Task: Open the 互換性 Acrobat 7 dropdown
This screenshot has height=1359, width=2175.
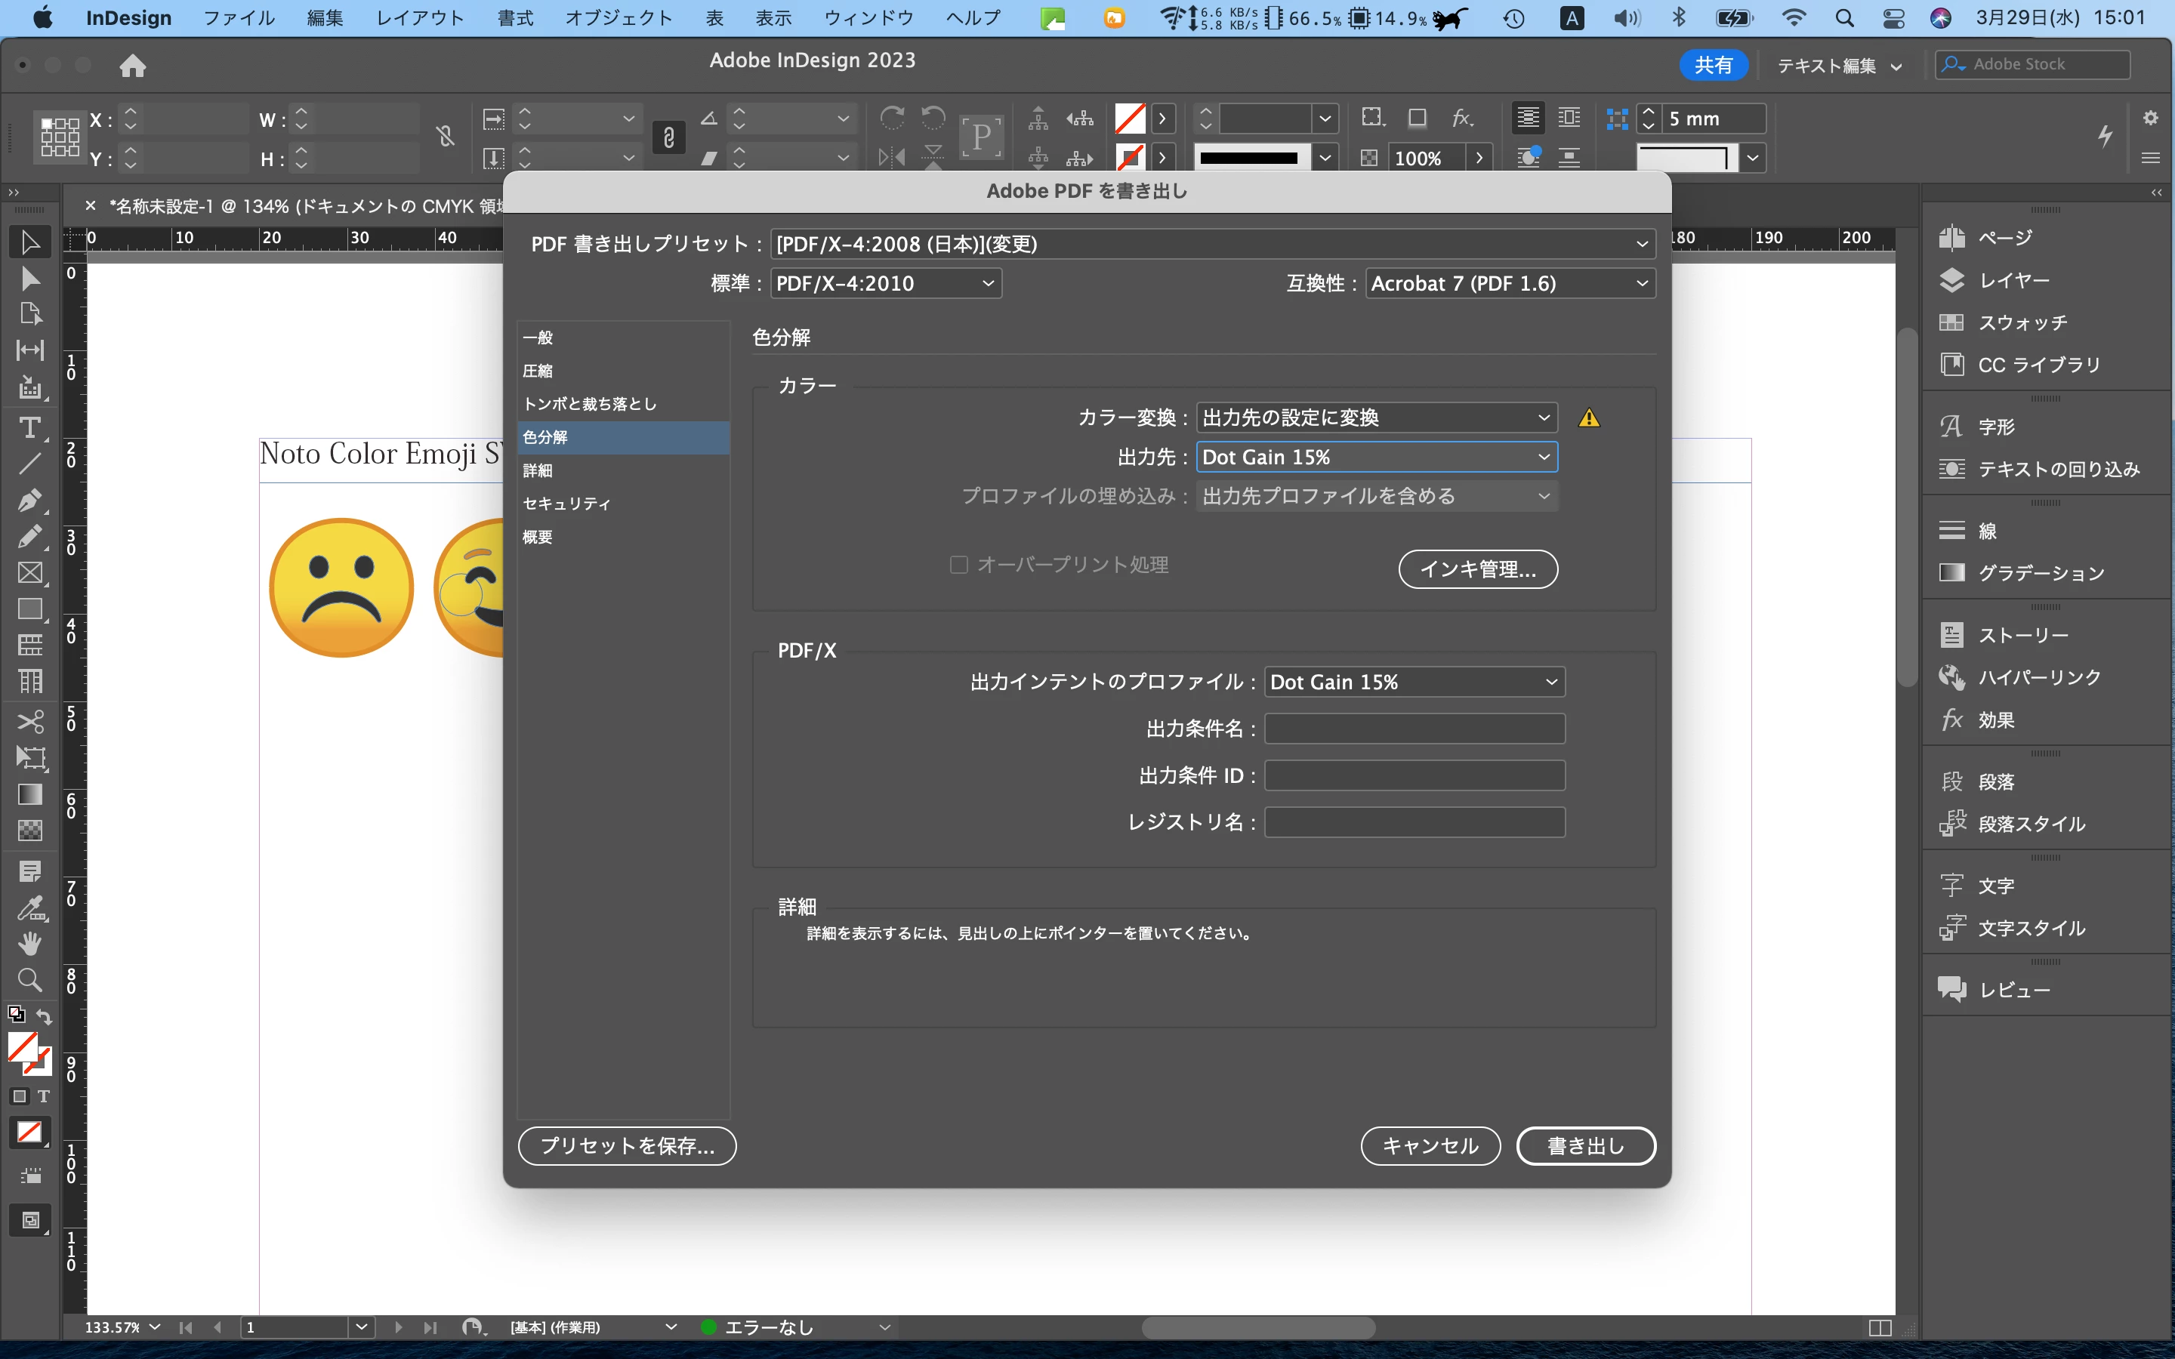Action: 1509,284
